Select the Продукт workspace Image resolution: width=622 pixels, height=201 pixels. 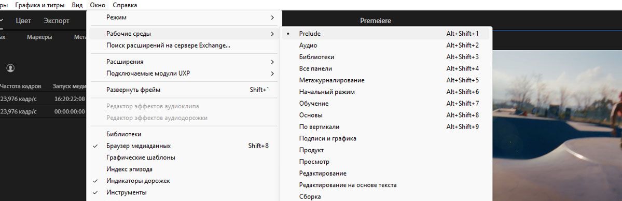[385, 150]
